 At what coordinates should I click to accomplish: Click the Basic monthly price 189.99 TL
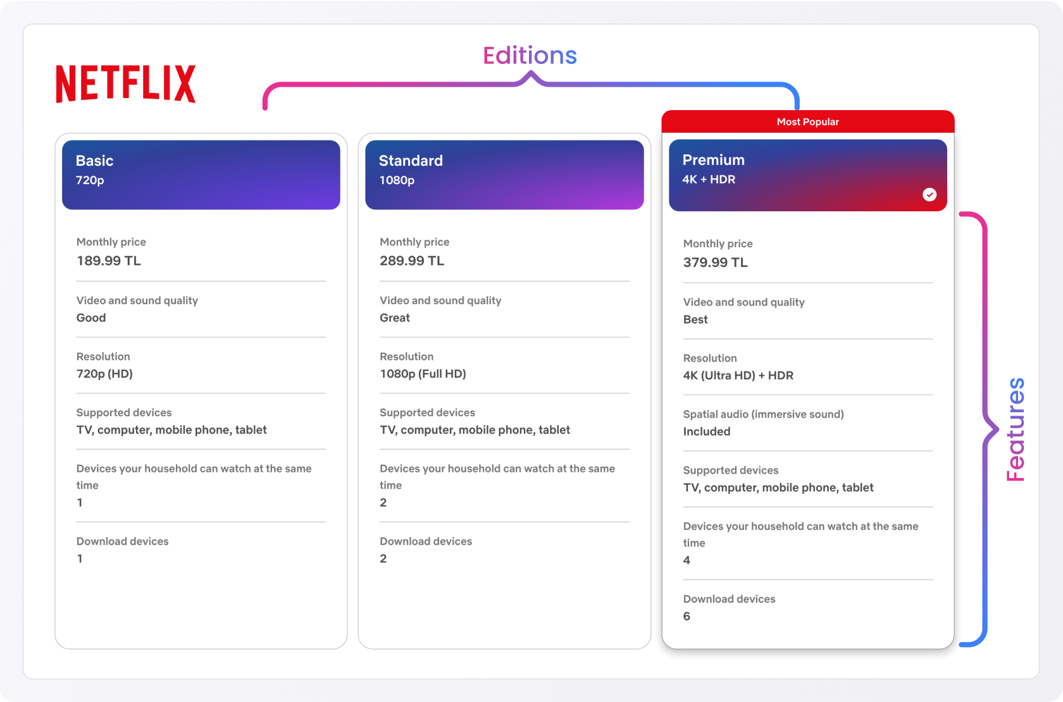click(109, 261)
